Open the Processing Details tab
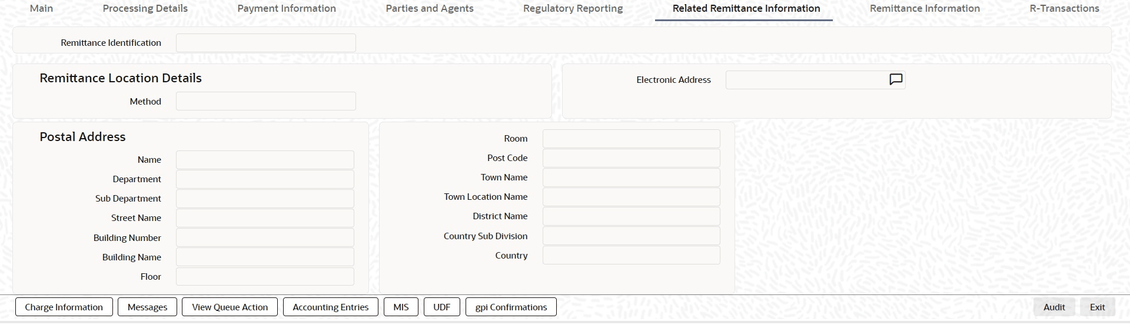 (x=145, y=8)
